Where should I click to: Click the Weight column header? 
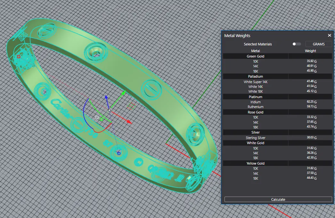click(x=310, y=51)
